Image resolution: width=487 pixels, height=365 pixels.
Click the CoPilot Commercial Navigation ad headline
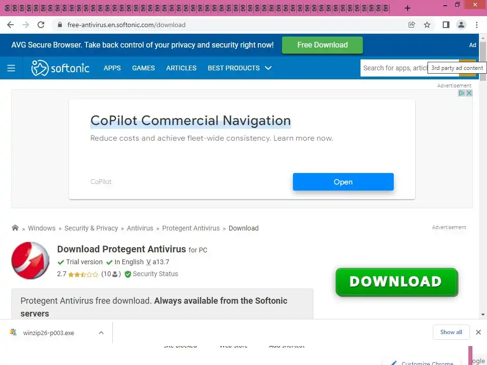coord(191,121)
